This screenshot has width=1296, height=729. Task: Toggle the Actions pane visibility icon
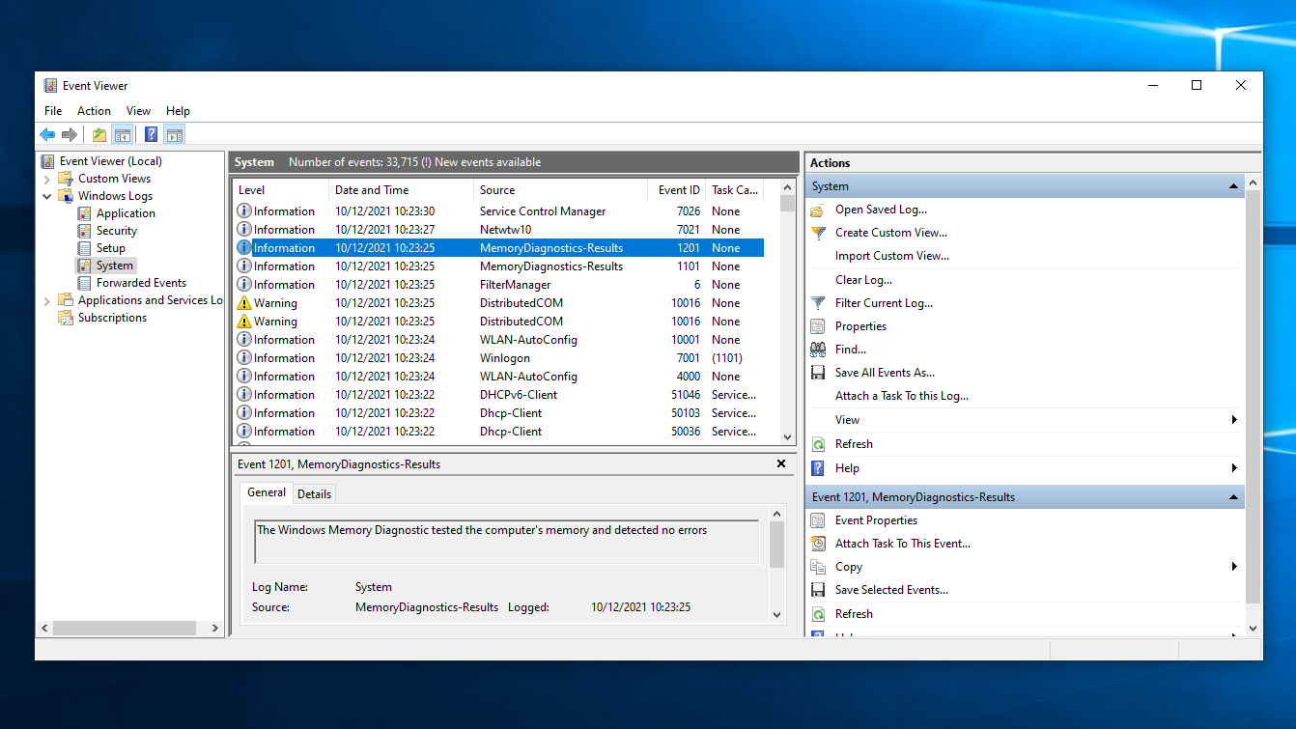[175, 134]
